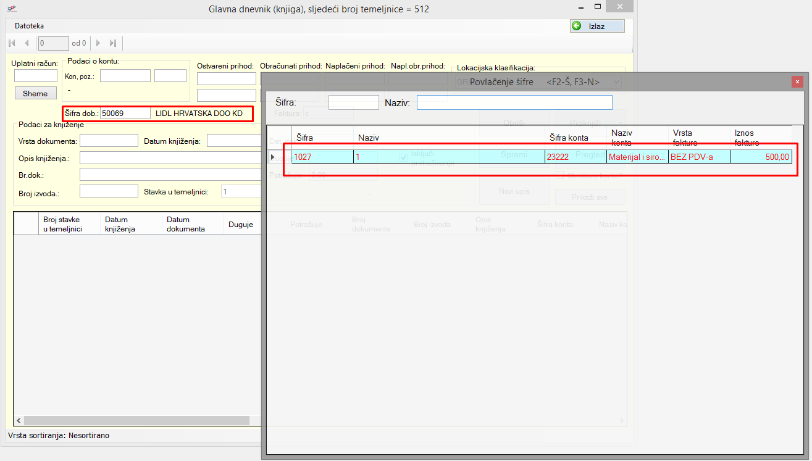Viewport: 812px width, 461px height.
Task: Go to previous record arrow
Action: pyautogui.click(x=27, y=43)
